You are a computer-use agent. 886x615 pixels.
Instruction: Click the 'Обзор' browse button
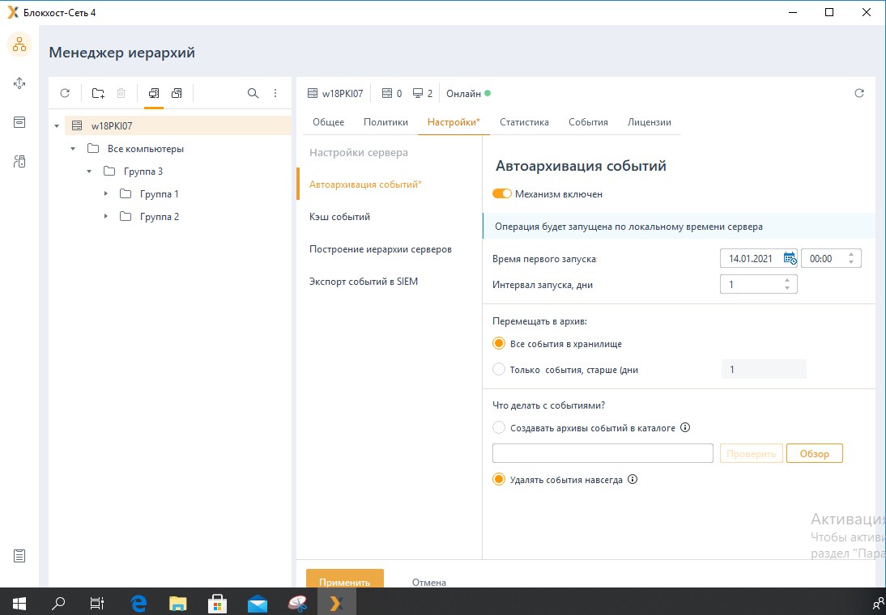[x=814, y=453]
